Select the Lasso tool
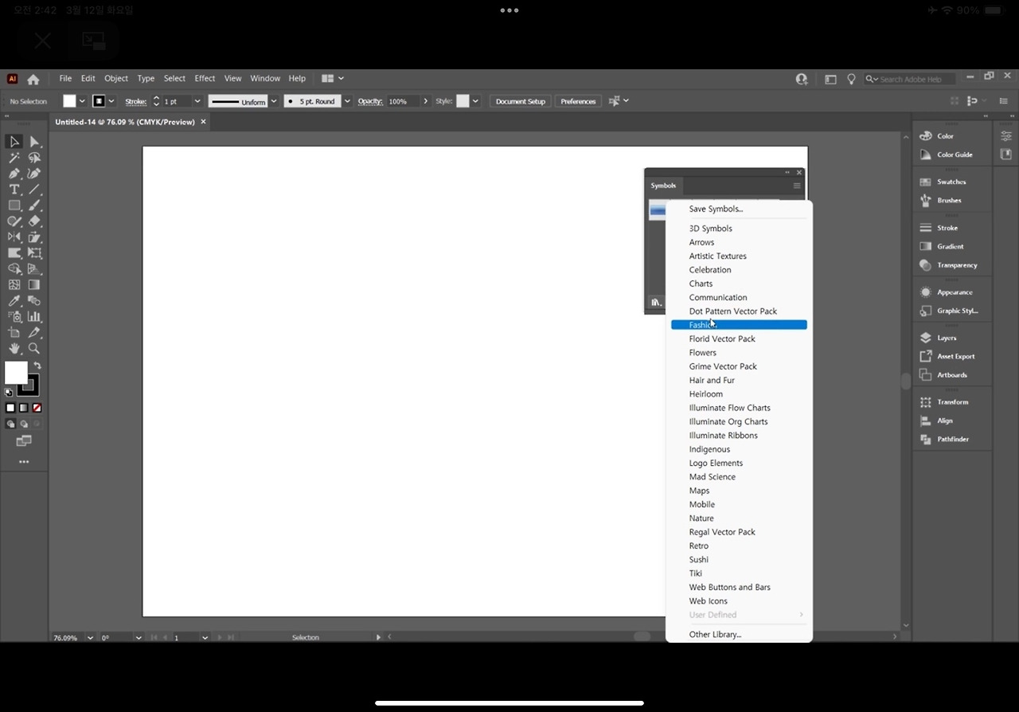The image size is (1019, 712). 34,158
